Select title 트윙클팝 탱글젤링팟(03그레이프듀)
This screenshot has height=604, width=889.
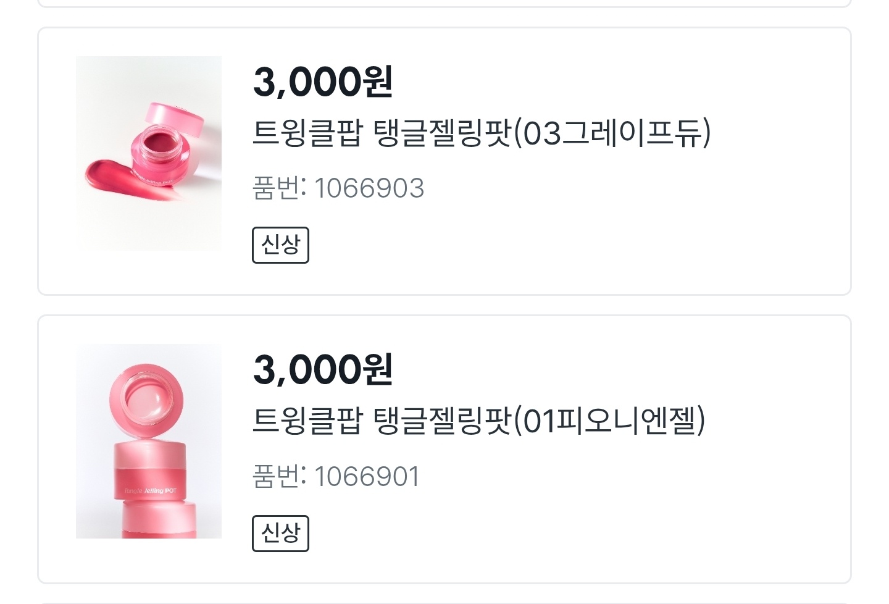[482, 133]
